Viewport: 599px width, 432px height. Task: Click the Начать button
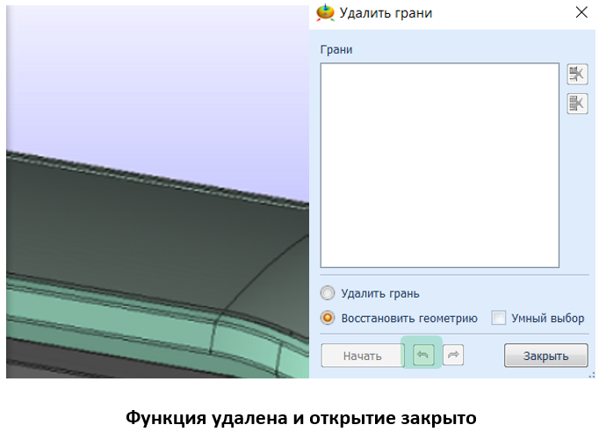click(x=362, y=356)
